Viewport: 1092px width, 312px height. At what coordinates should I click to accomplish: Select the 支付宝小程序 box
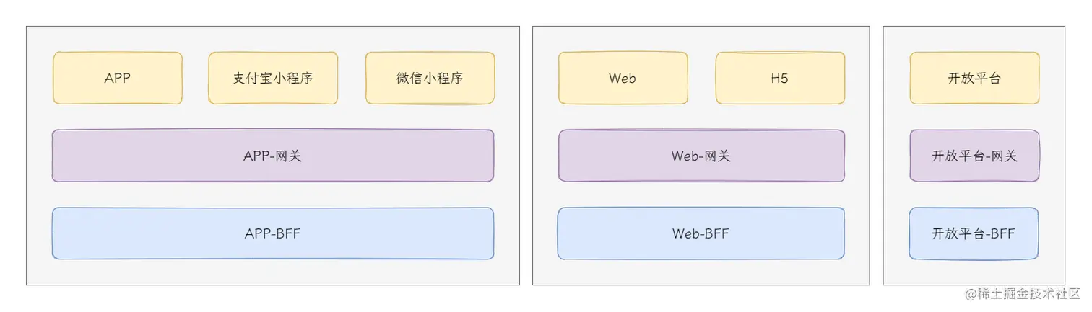[x=273, y=78]
